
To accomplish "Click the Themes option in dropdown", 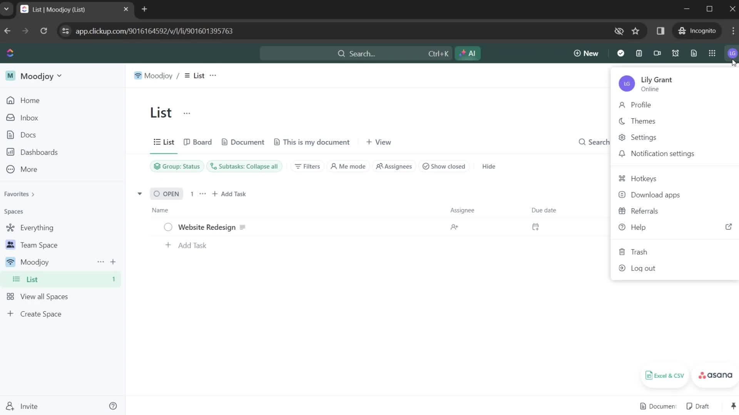I will tap(643, 121).
